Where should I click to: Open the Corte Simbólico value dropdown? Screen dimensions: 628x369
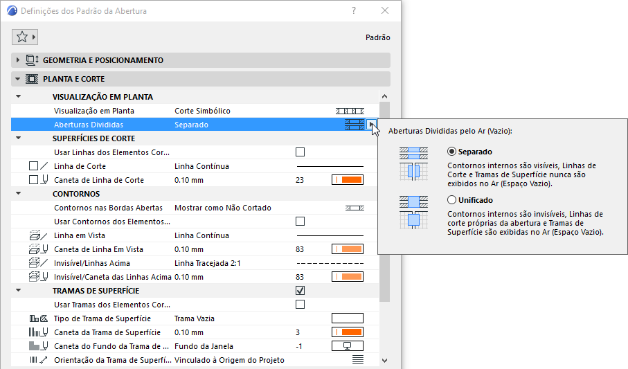click(x=202, y=111)
